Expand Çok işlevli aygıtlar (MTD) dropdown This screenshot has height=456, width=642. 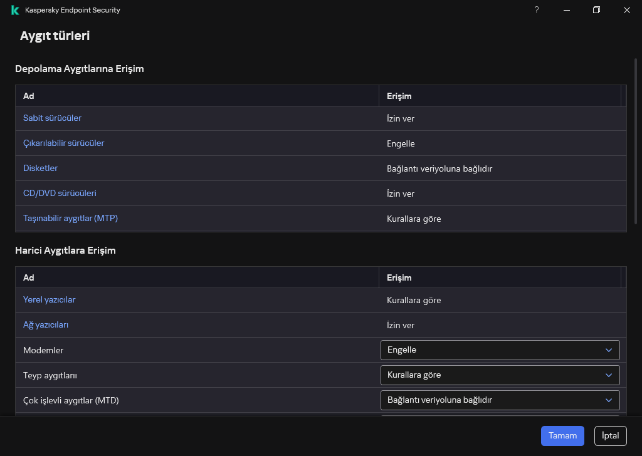point(500,400)
